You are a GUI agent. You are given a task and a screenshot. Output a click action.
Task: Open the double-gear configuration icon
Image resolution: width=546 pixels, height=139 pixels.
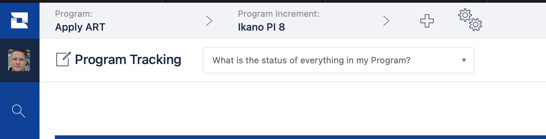(470, 20)
